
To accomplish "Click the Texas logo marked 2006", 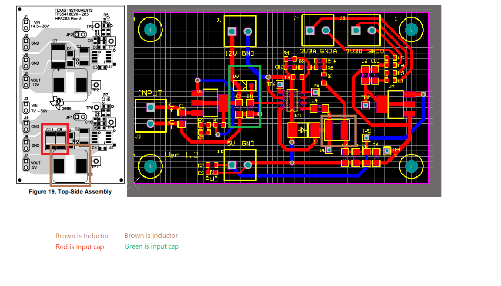I will [x=58, y=103].
